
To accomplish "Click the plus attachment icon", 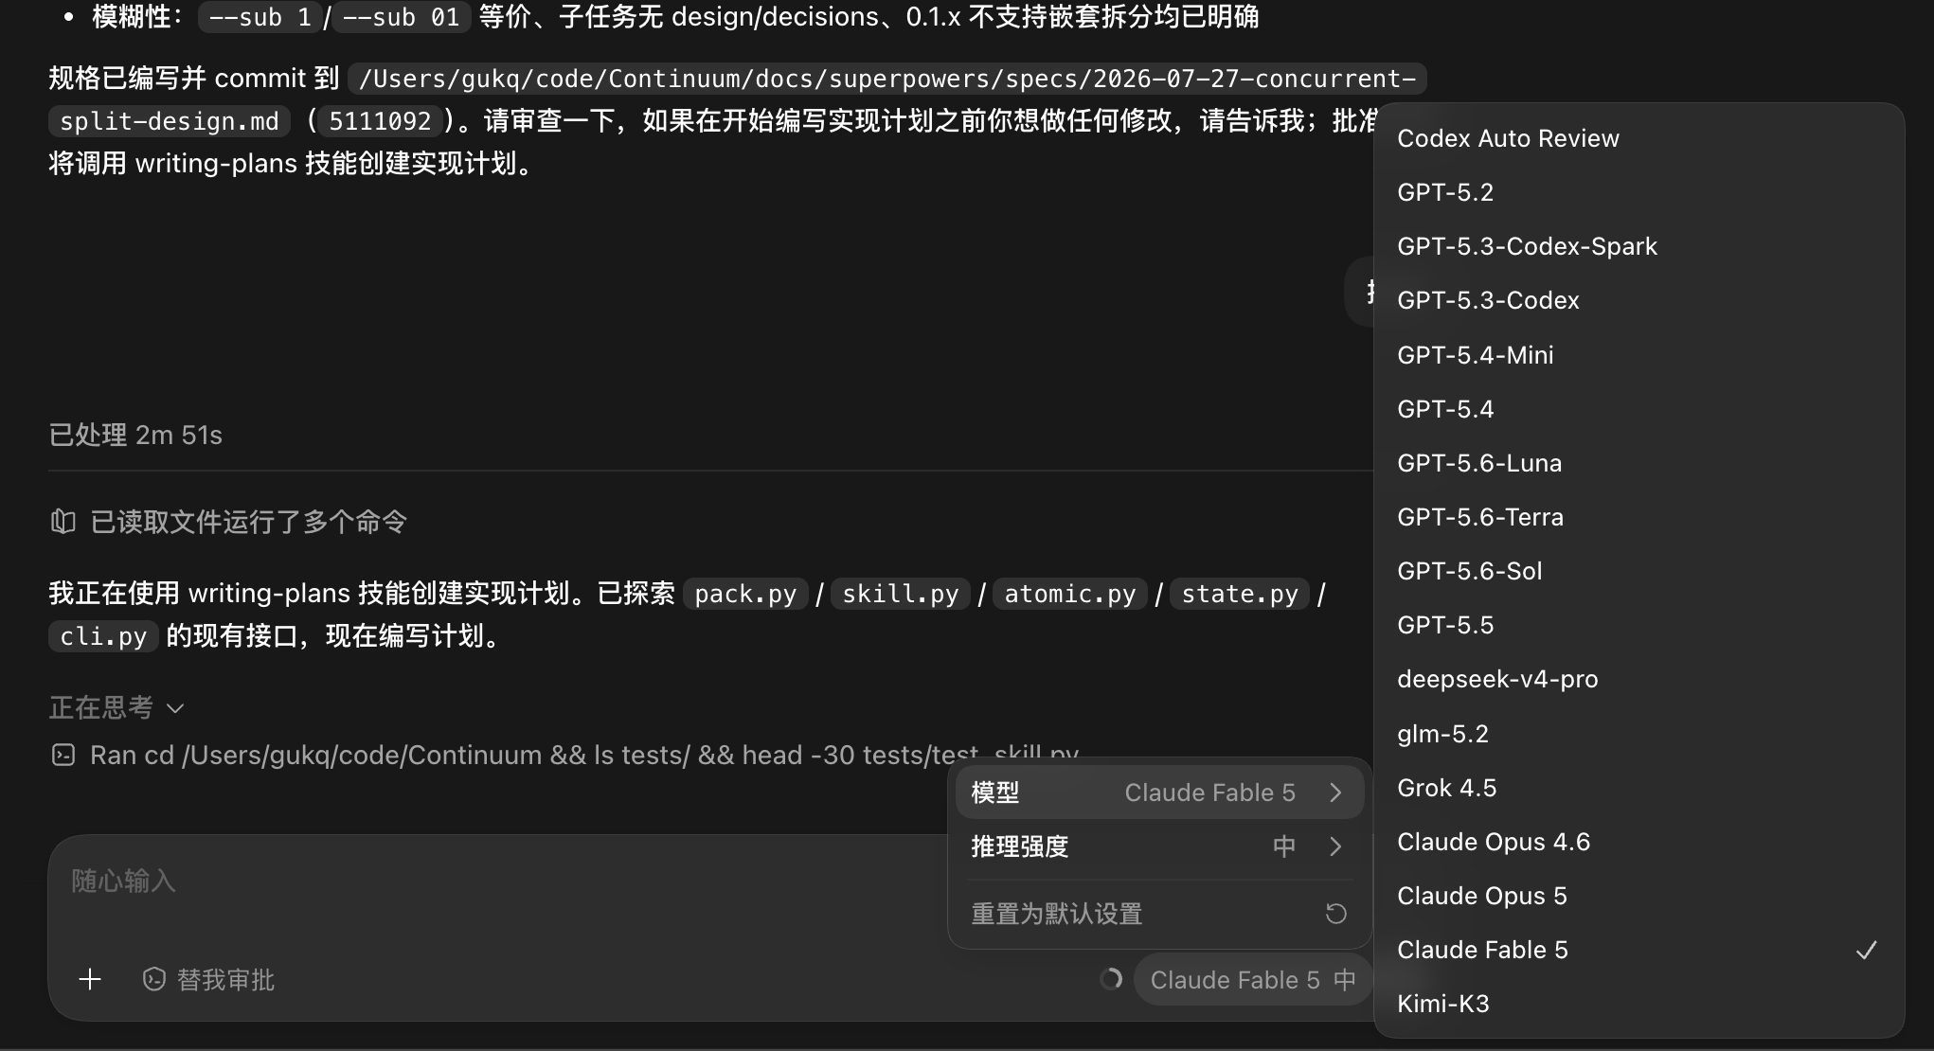I will click(90, 979).
